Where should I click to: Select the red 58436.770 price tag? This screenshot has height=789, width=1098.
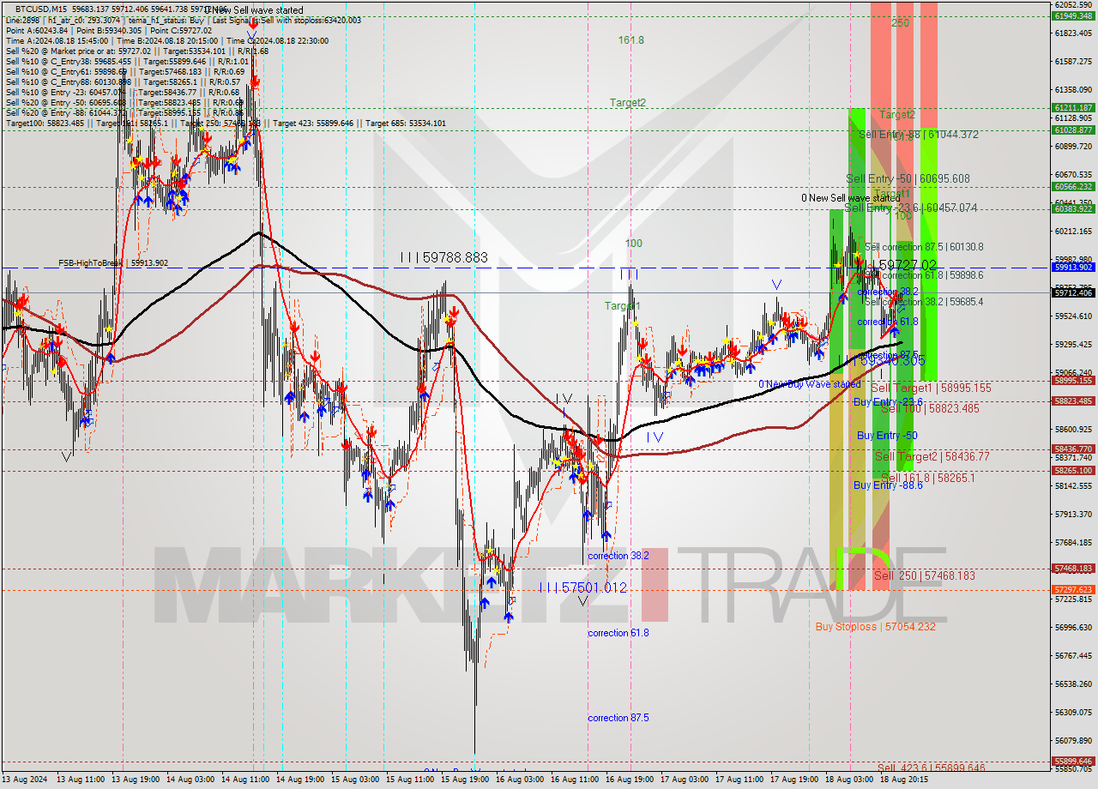click(1073, 449)
